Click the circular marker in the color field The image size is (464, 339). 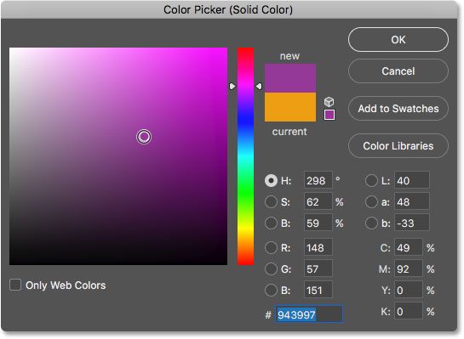(x=144, y=137)
